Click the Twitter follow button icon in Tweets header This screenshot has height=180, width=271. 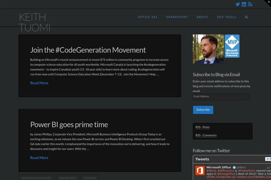point(268,159)
